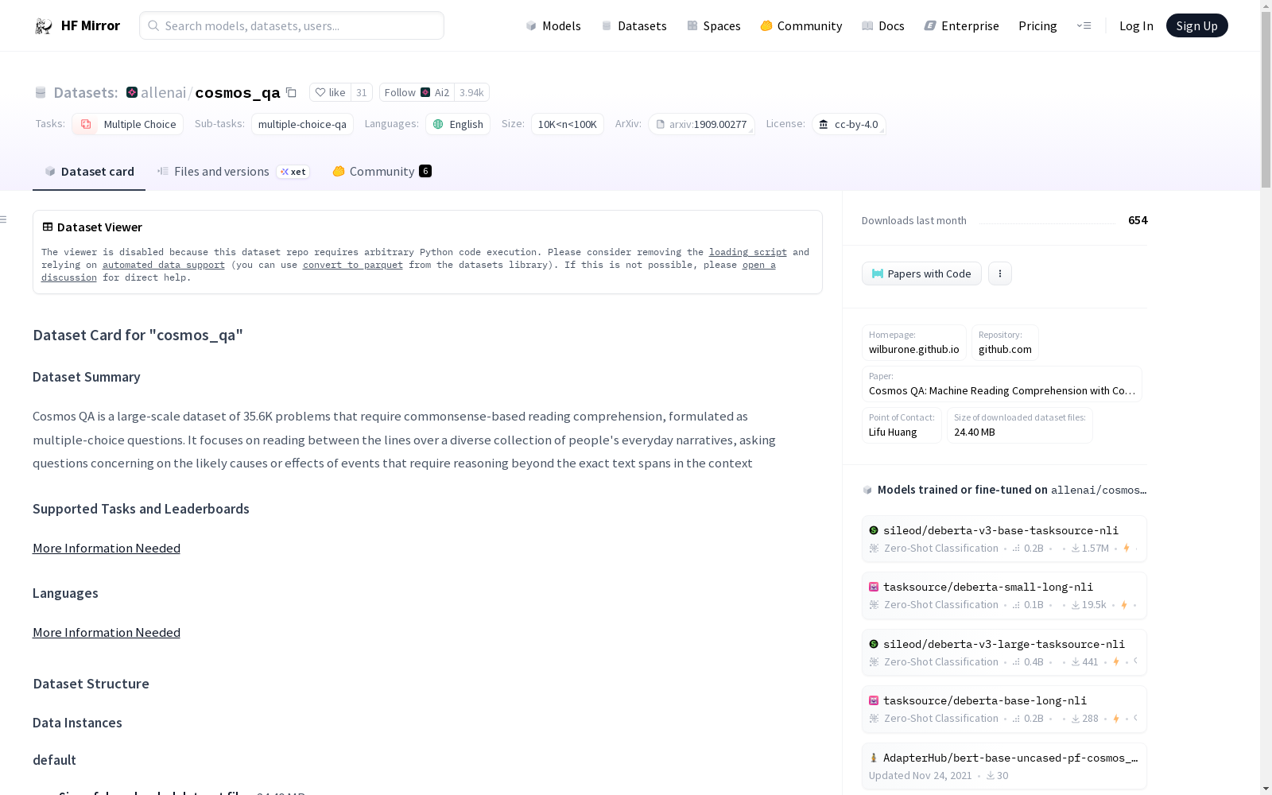1272x795 pixels.
Task: Click the search magnifier icon
Action: (x=153, y=25)
